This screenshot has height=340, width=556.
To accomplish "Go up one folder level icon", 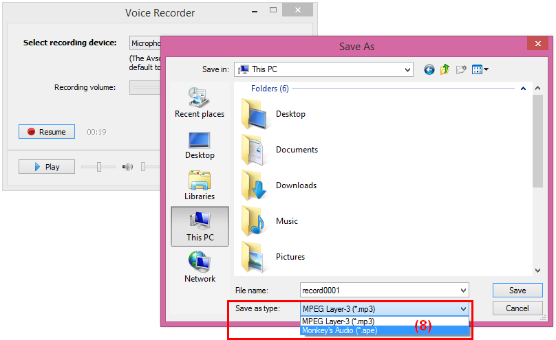I will click(445, 69).
